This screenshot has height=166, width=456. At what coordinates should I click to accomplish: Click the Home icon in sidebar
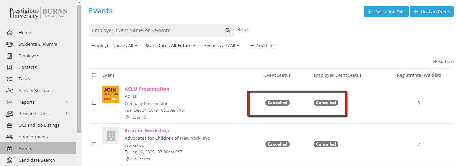click(x=10, y=33)
